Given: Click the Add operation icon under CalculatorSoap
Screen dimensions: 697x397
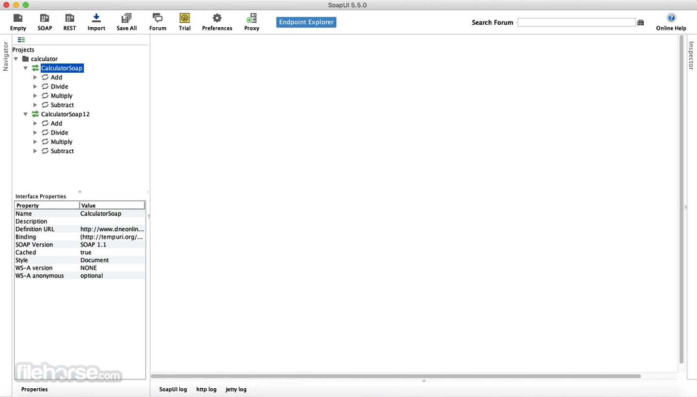Looking at the screenshot, I should (x=45, y=78).
